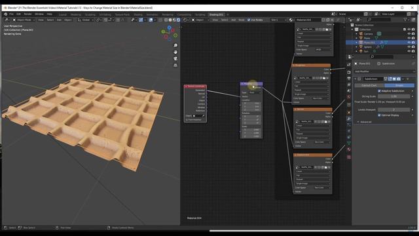Open the Render properties tab icon
The height and width of the screenshot is (236, 419).
(349, 72)
